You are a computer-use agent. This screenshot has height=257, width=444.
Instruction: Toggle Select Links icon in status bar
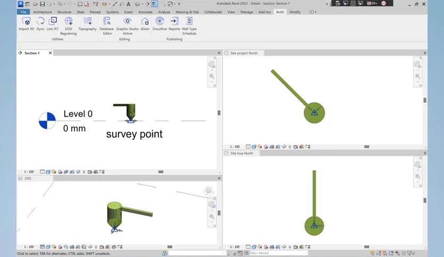372,253
